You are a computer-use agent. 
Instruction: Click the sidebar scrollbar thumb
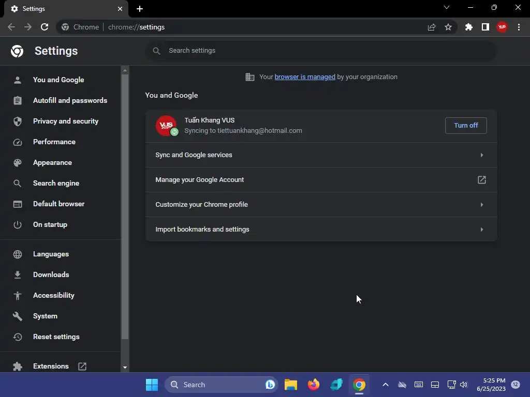125,207
